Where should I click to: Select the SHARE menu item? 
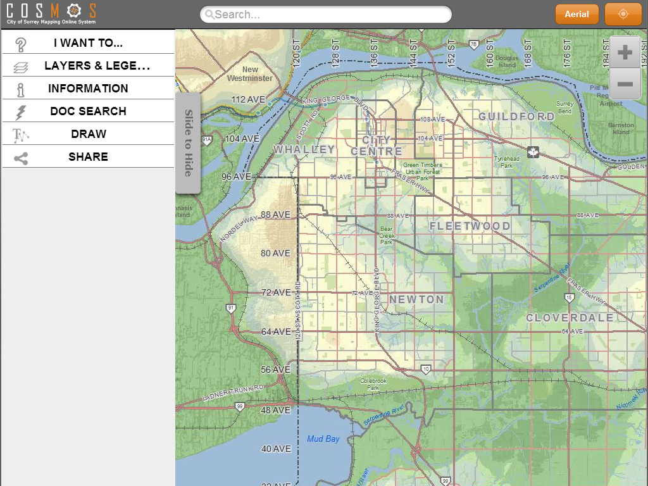point(88,157)
